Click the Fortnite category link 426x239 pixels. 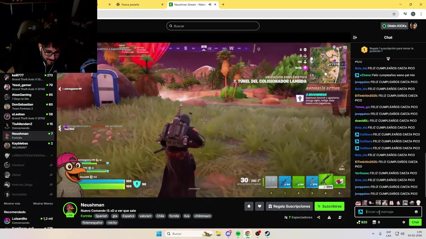click(86, 216)
